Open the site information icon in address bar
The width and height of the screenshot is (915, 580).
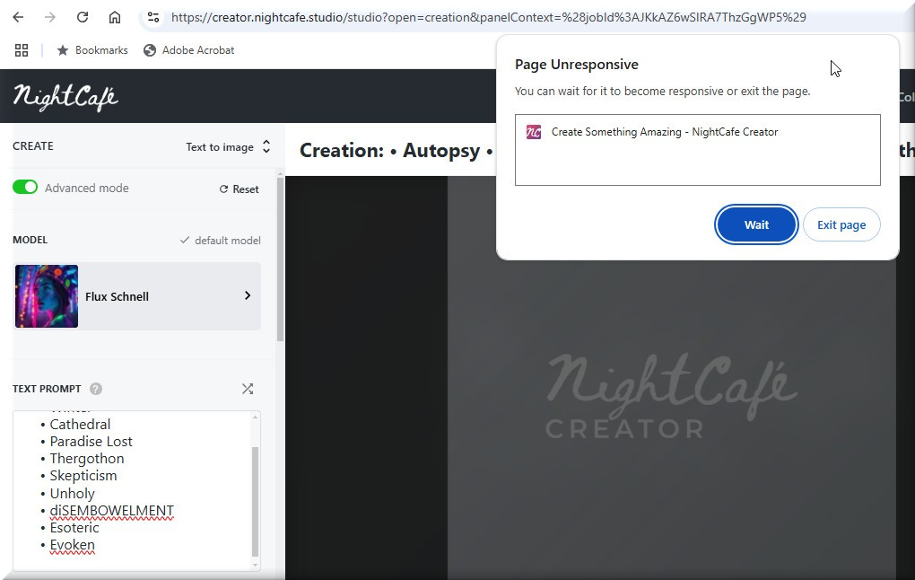(x=153, y=17)
